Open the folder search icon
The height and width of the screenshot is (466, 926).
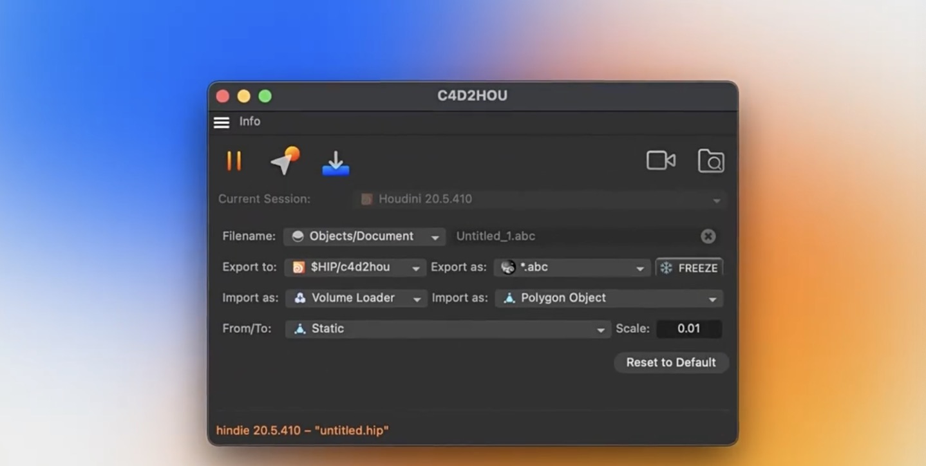point(711,161)
